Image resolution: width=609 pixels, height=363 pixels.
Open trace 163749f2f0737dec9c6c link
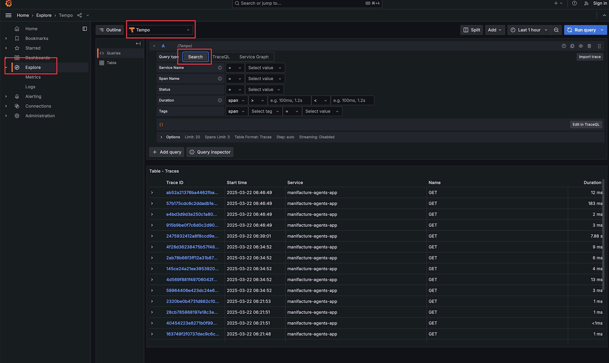[192, 334]
